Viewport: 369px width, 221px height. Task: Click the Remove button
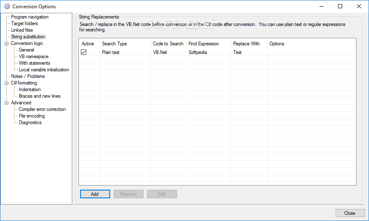[128, 194]
